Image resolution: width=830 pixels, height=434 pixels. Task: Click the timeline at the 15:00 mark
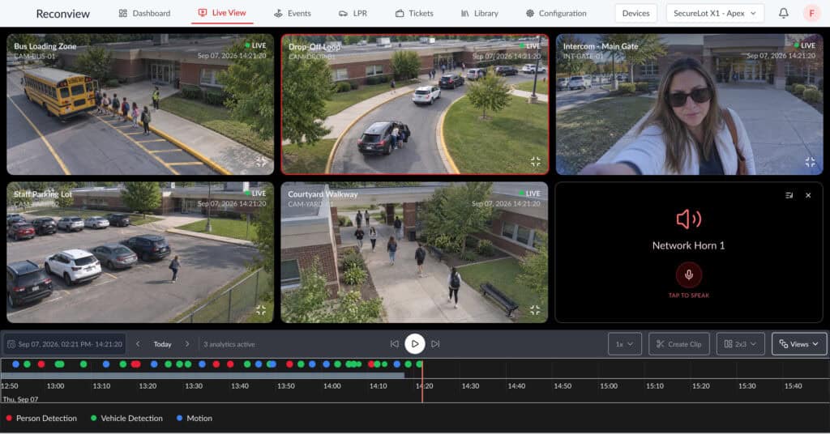click(x=609, y=386)
